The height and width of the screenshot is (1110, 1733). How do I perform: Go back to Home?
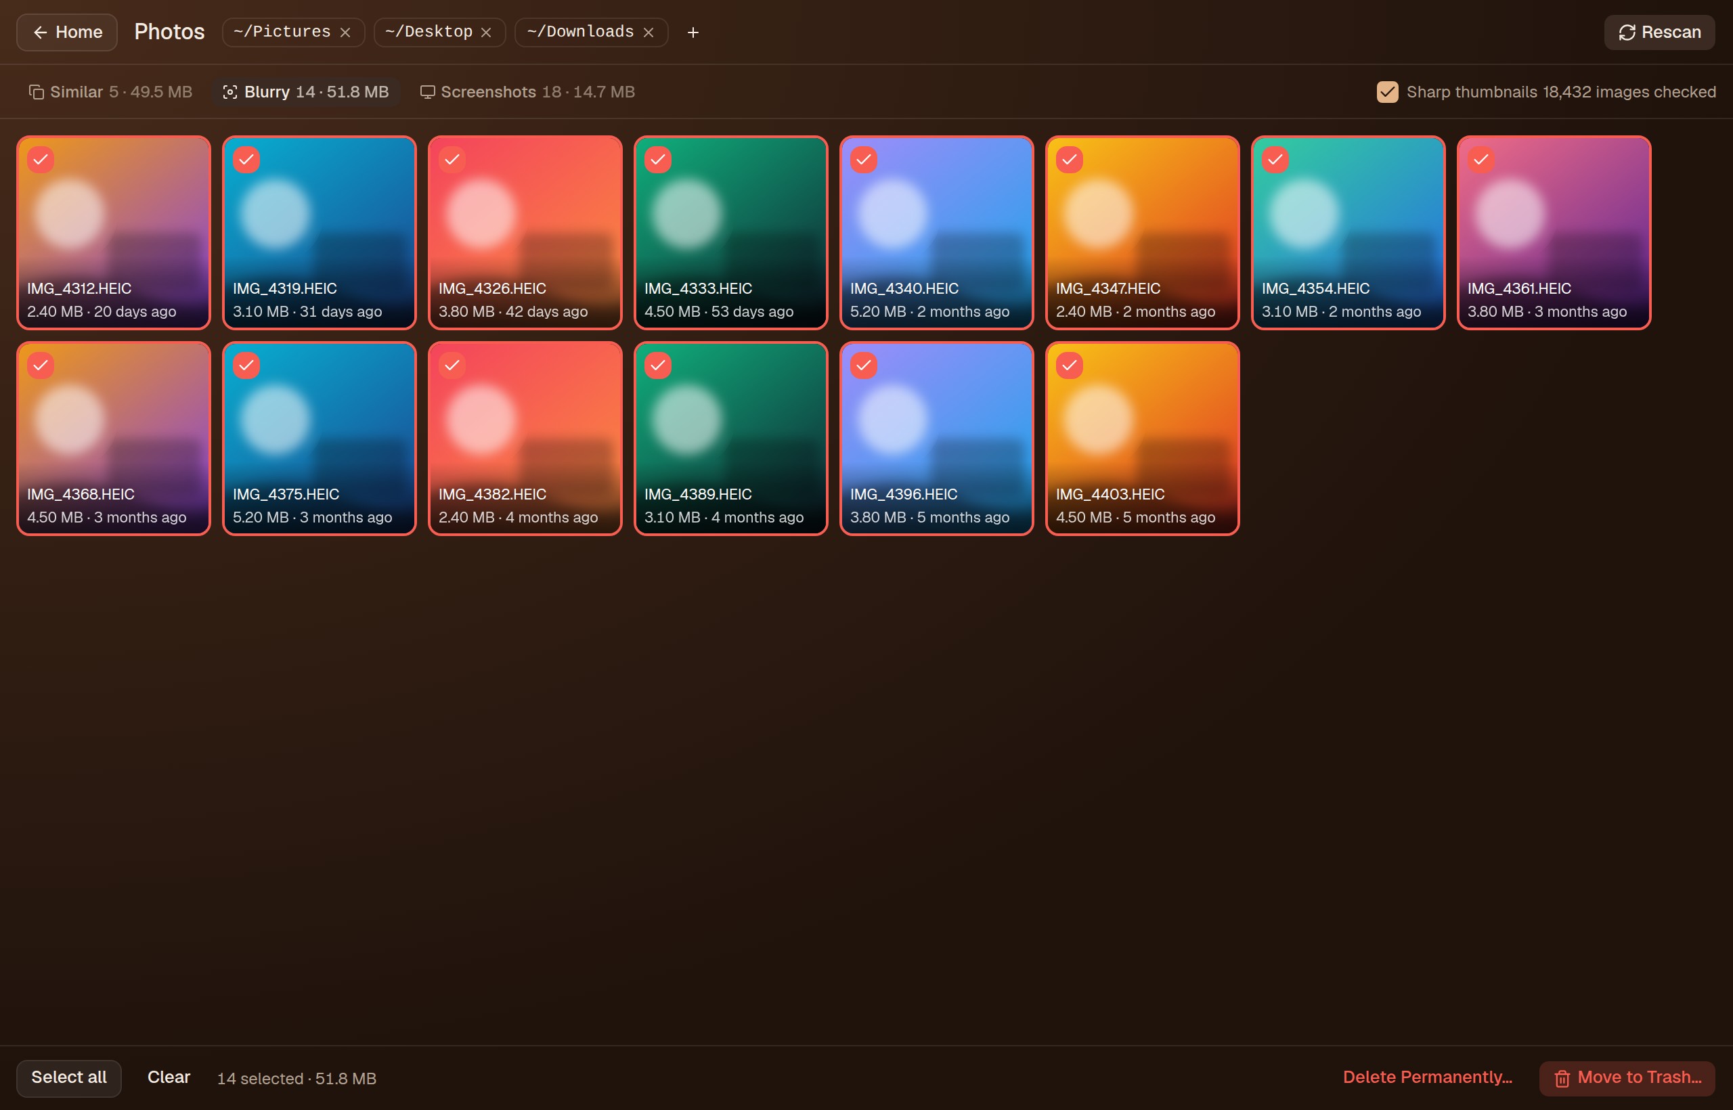[67, 32]
